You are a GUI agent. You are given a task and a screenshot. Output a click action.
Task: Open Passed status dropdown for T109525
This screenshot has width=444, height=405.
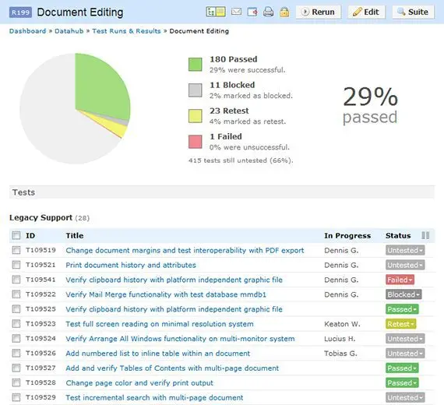402,309
